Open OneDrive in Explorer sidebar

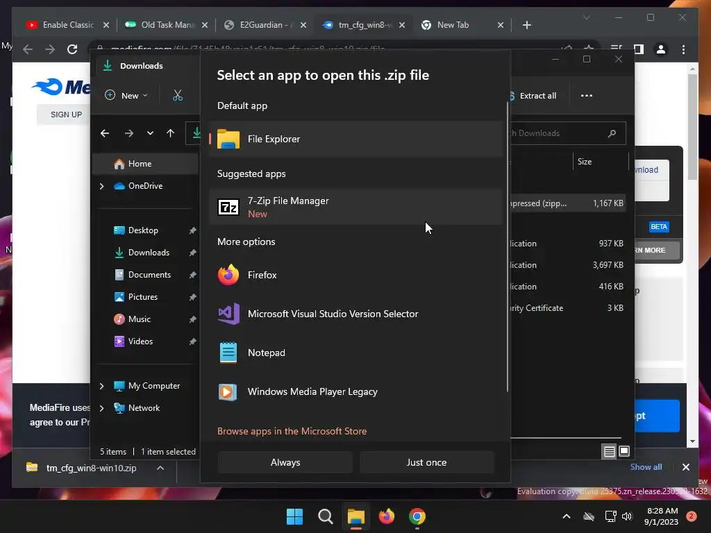145,186
